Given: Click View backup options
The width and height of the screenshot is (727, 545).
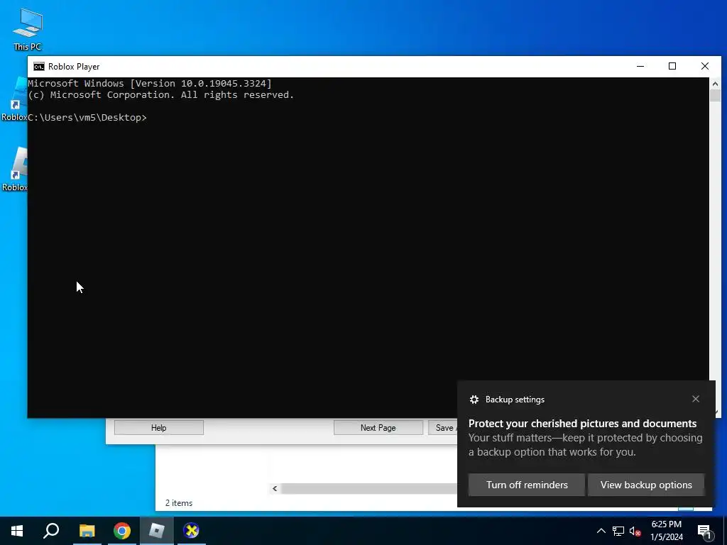Looking at the screenshot, I should [x=646, y=485].
